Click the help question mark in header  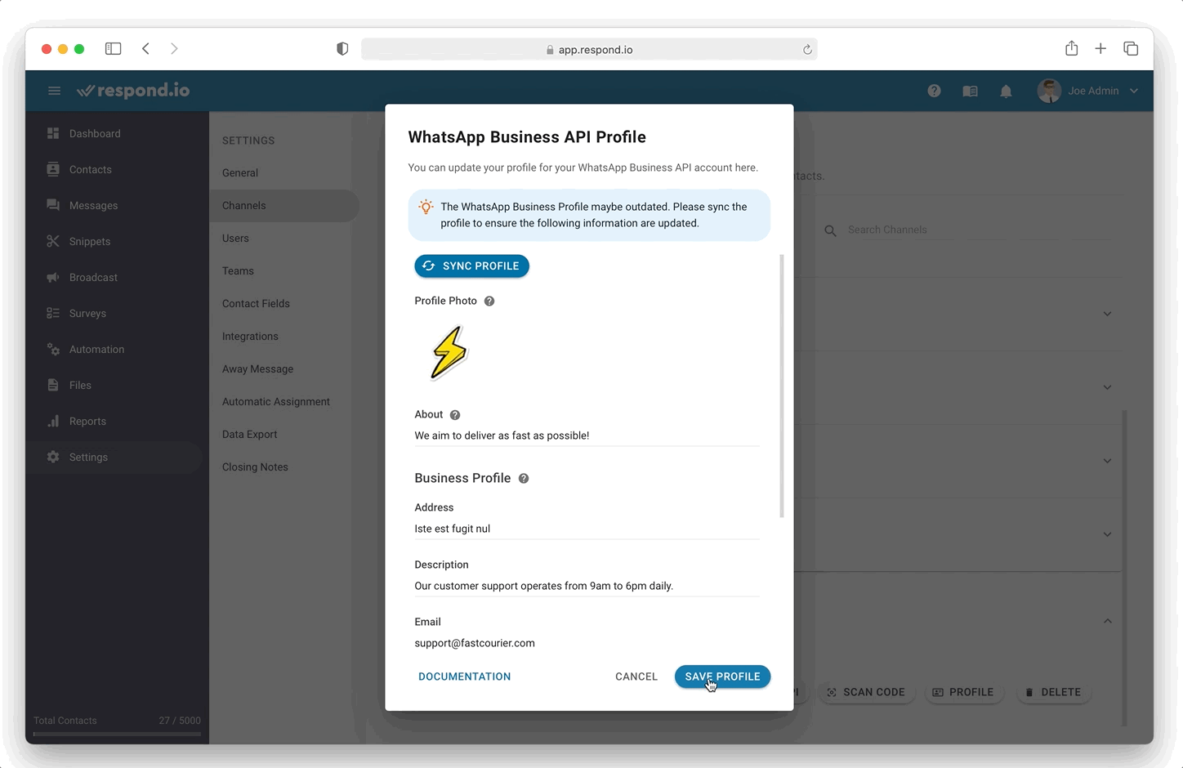tap(934, 91)
